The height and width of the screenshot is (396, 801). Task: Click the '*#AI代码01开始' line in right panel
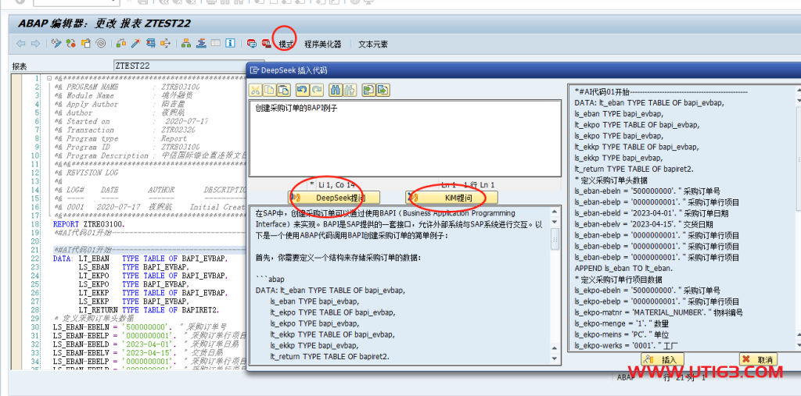(x=661, y=91)
